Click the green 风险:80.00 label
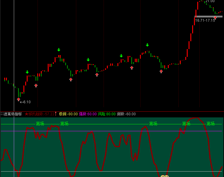 [x=107, y=114]
